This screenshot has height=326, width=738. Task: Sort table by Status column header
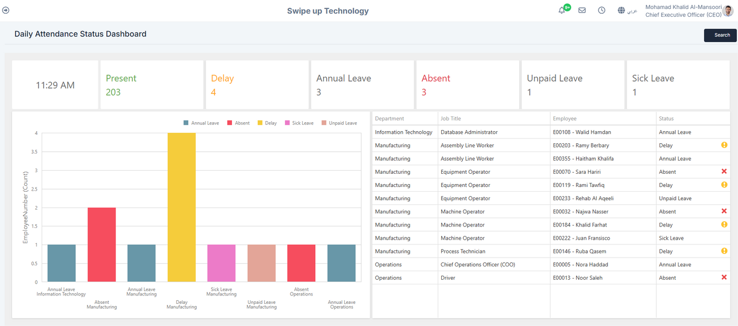coord(666,118)
